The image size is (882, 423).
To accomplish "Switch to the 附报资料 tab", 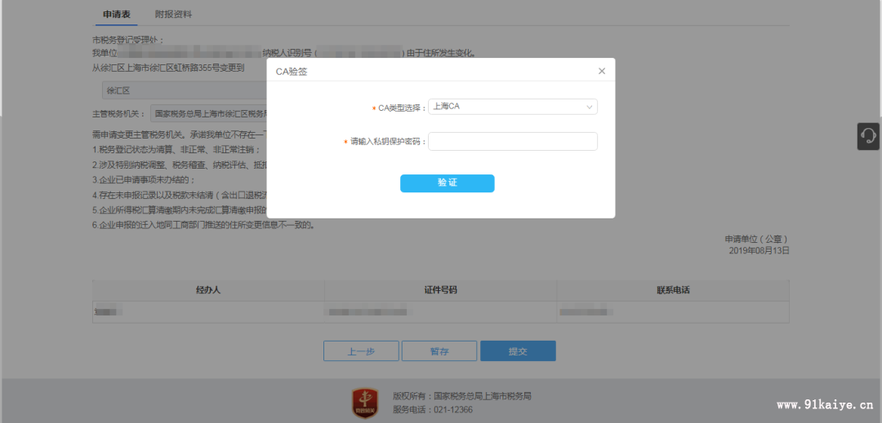I will click(173, 15).
